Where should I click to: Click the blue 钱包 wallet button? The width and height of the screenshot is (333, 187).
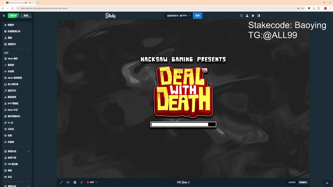[x=197, y=16]
